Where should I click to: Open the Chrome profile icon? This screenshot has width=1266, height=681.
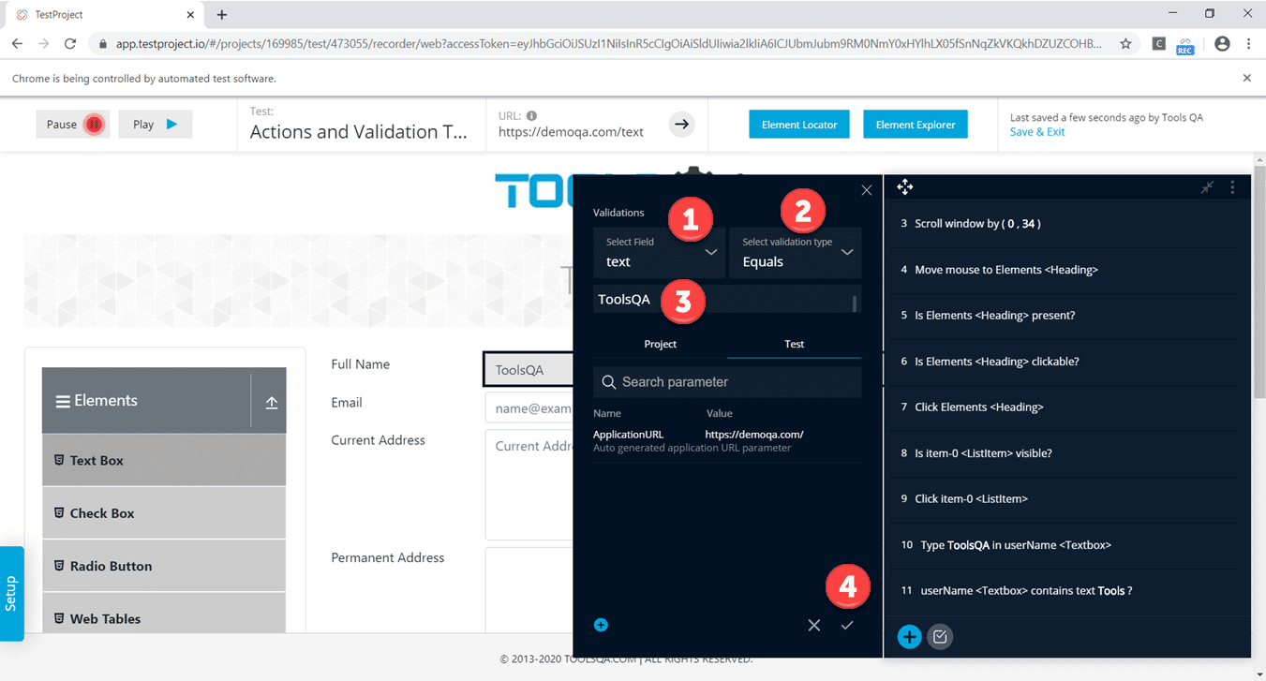(x=1222, y=44)
